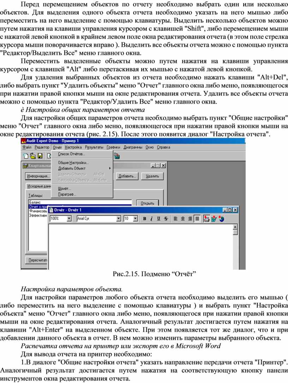Choose Шрифт menu entry

point(82,188)
